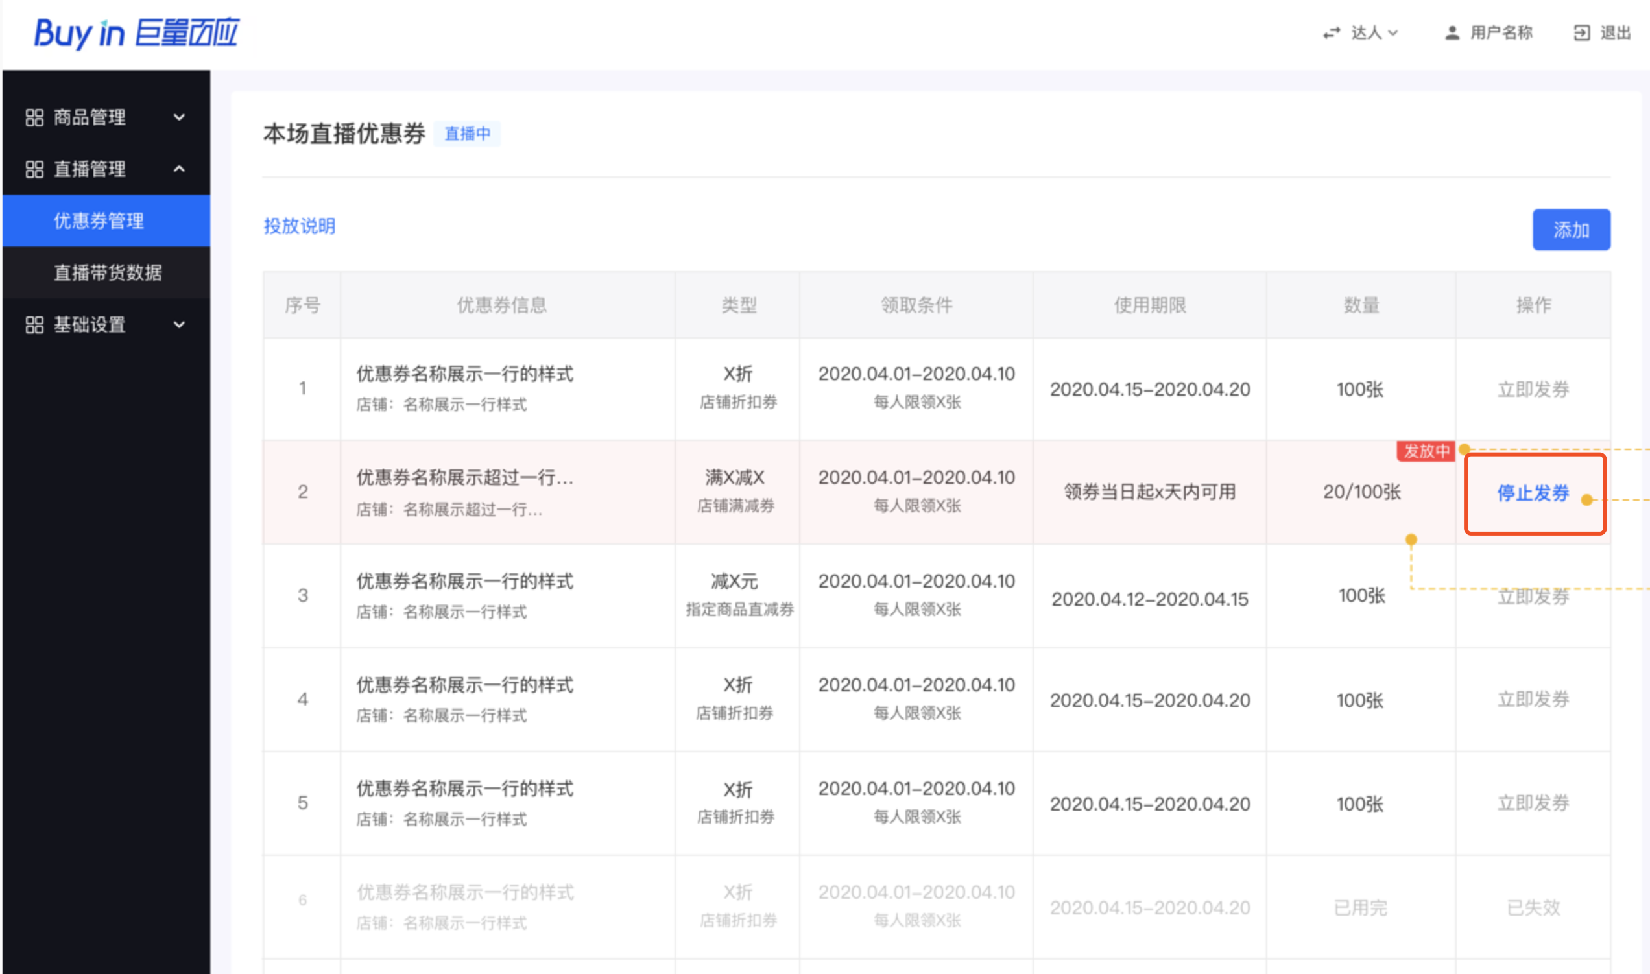Click the 基础设置 grid icon
This screenshot has width=1650, height=974.
click(x=34, y=325)
